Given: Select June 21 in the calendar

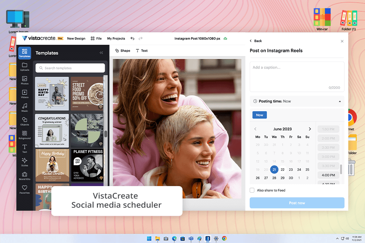Looking at the screenshot, I should (274, 169).
